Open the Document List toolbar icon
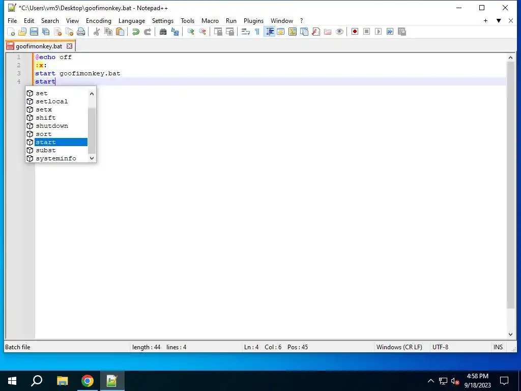Viewport: 521px width, 391px height. tap(304, 32)
